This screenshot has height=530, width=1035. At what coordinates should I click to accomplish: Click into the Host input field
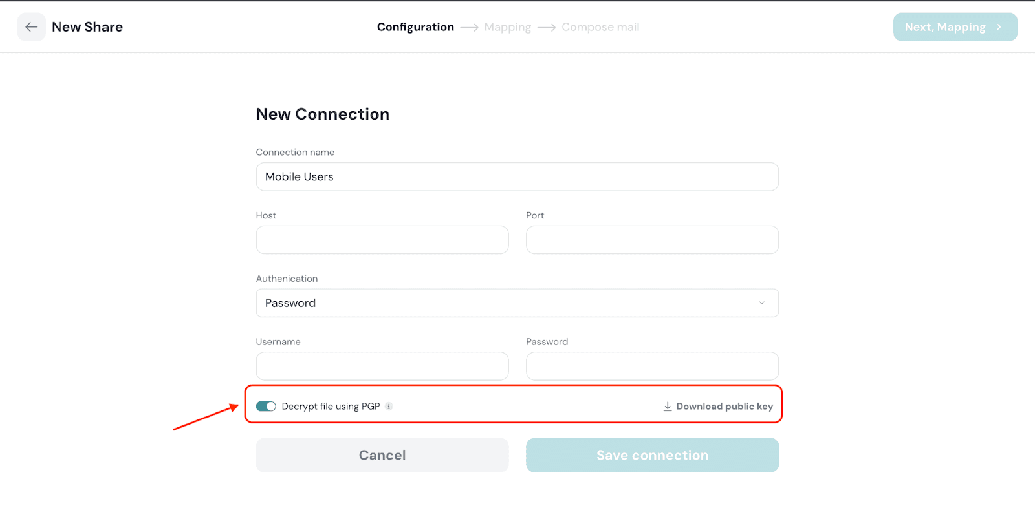click(382, 240)
